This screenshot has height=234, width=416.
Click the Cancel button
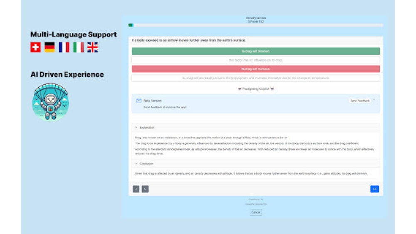256,212
